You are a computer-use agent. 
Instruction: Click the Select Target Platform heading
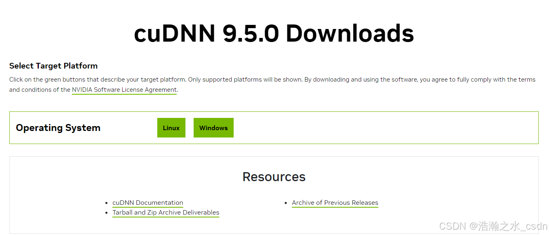pyautogui.click(x=54, y=66)
